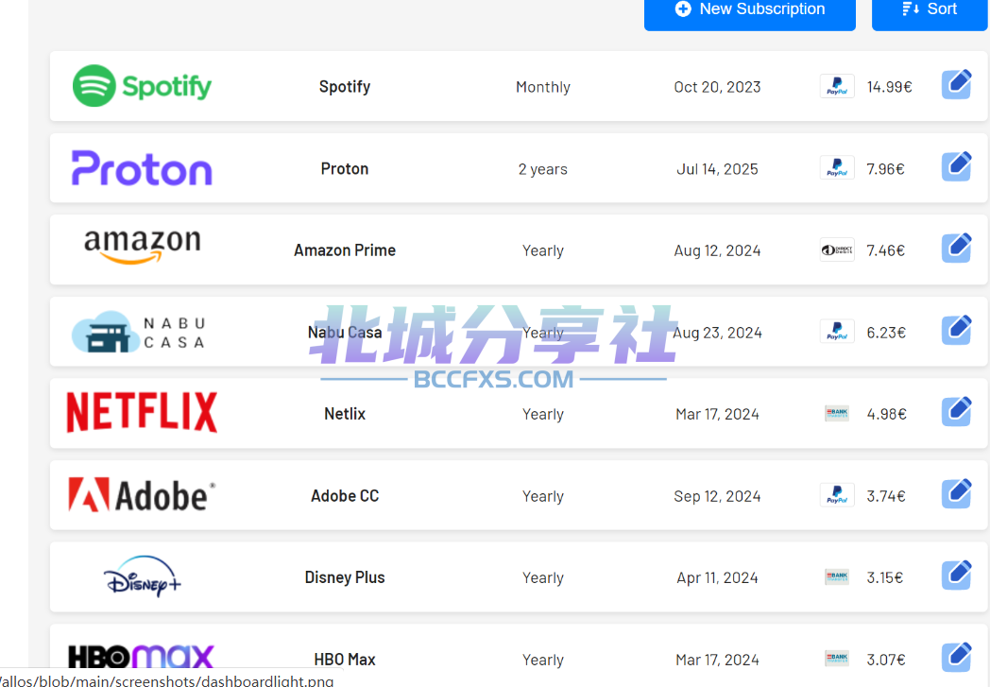Image resolution: width=990 pixels, height=687 pixels.
Task: Click the 7.96€ price
Action: (x=885, y=168)
